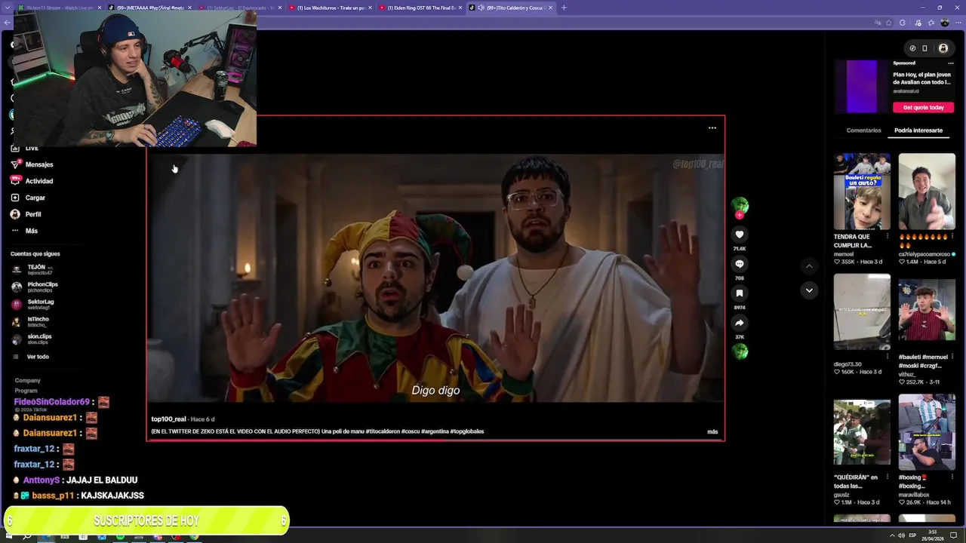Viewport: 966px width, 543px height.
Task: Open the Windows notification center icon
Action: tap(953, 535)
